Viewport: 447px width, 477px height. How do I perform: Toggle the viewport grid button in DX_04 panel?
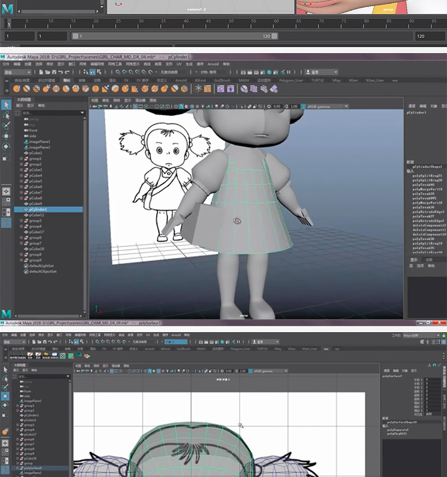coord(135,107)
